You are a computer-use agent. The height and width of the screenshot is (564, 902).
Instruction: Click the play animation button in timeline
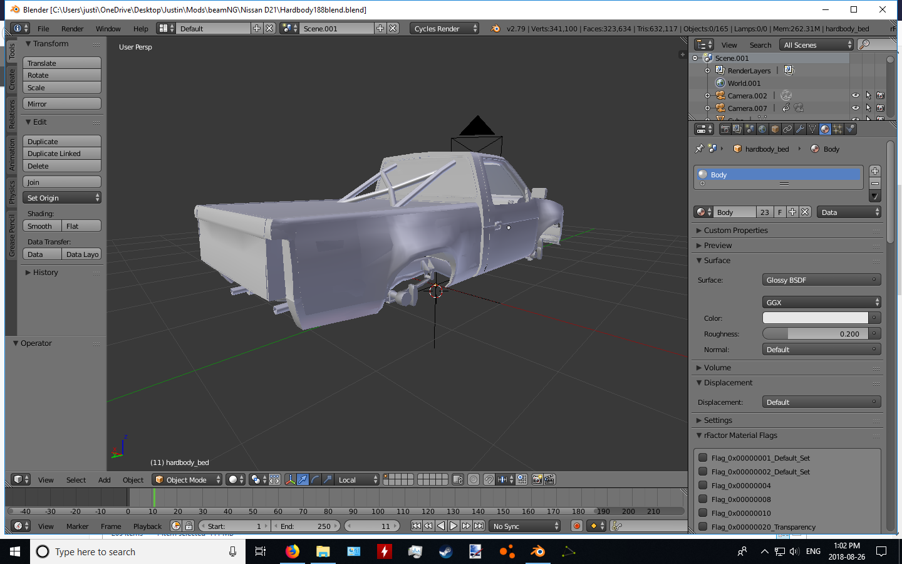454,526
